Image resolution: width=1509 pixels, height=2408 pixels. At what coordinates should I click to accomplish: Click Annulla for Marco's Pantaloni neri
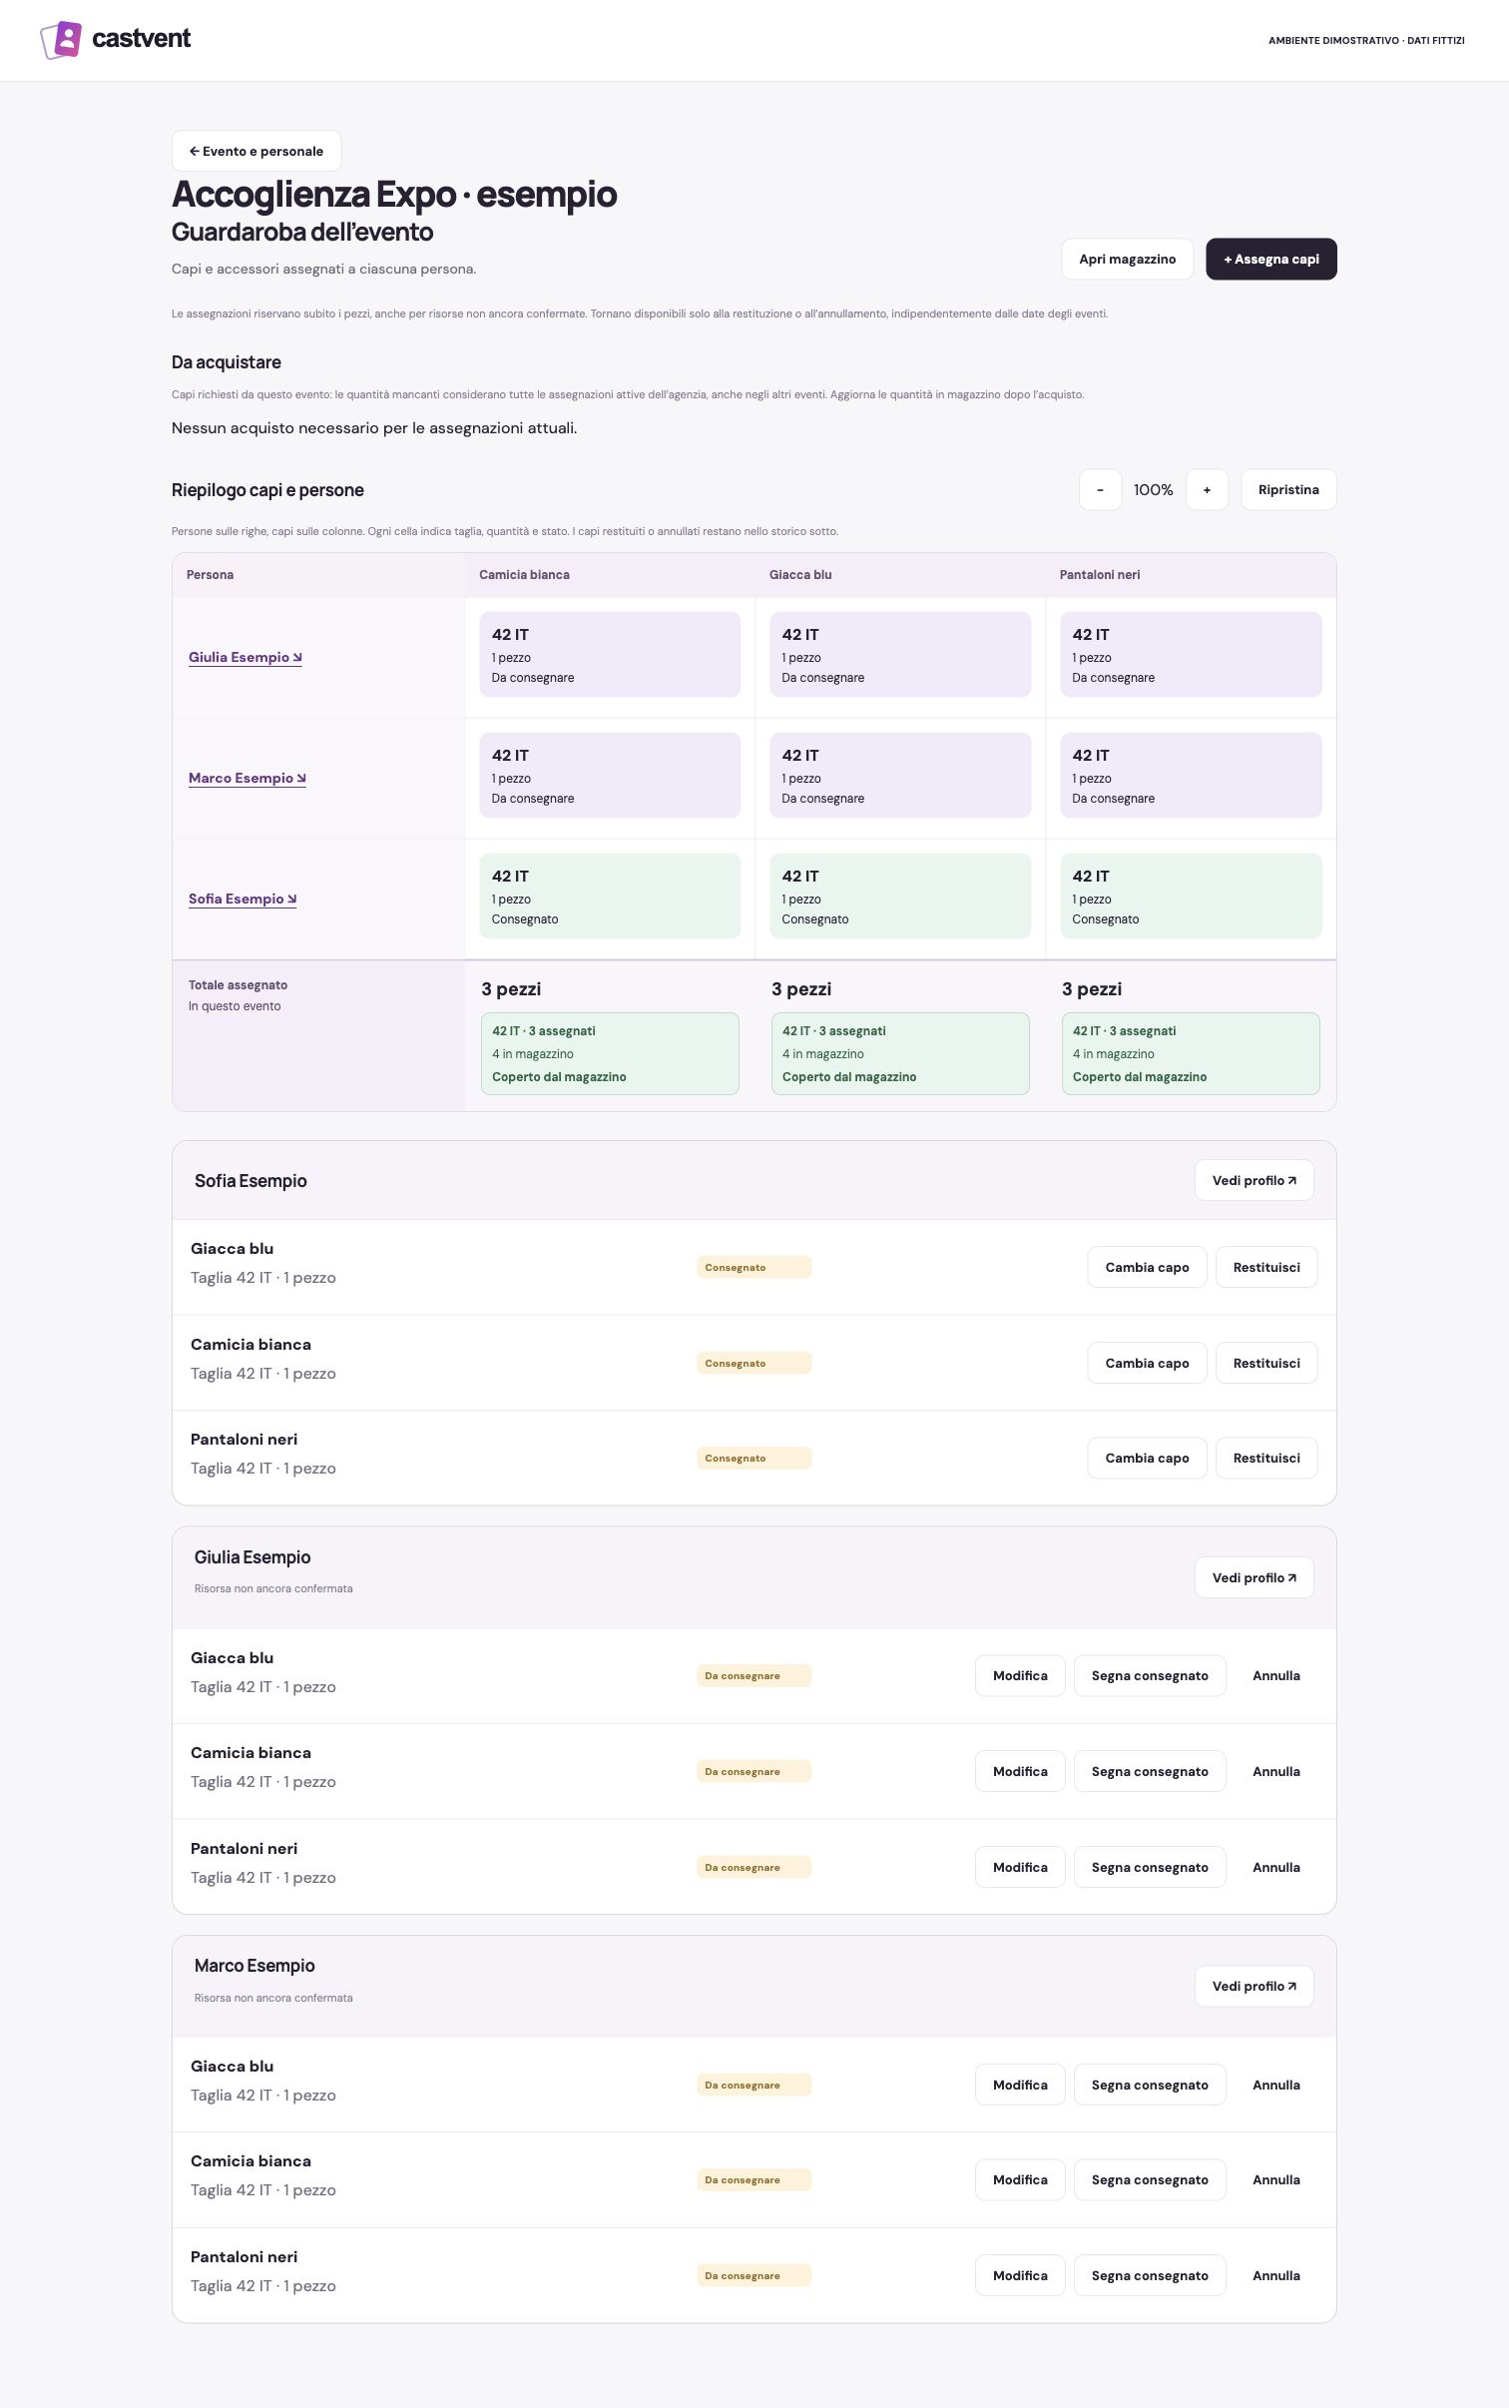click(1275, 2275)
